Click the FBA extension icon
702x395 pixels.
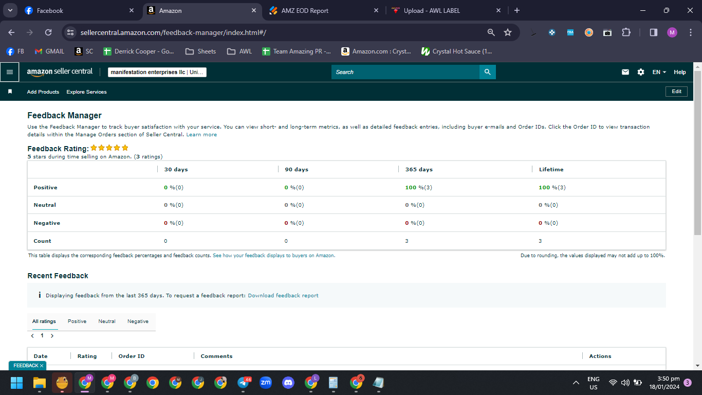coord(570,32)
